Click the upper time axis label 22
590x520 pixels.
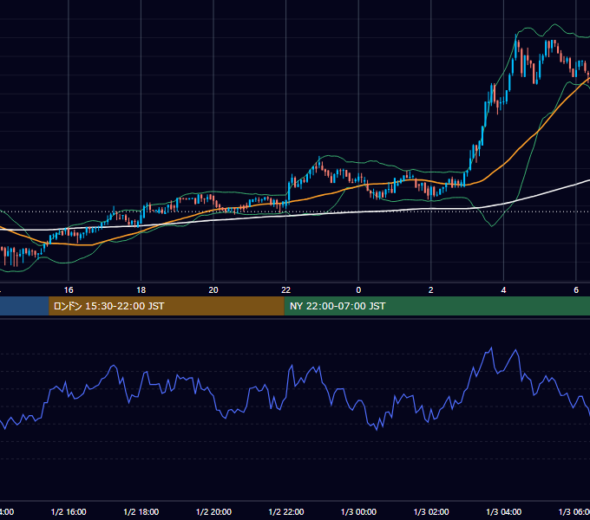click(286, 289)
